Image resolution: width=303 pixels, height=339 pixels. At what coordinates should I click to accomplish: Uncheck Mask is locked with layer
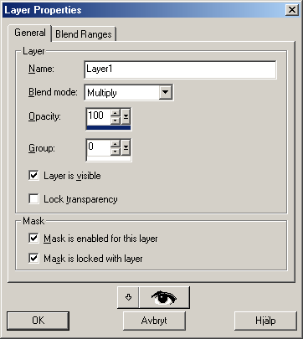(x=33, y=259)
